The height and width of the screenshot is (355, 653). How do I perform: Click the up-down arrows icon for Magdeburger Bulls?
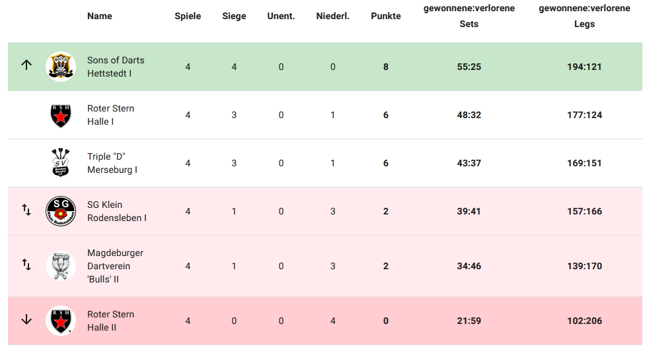coord(26,265)
